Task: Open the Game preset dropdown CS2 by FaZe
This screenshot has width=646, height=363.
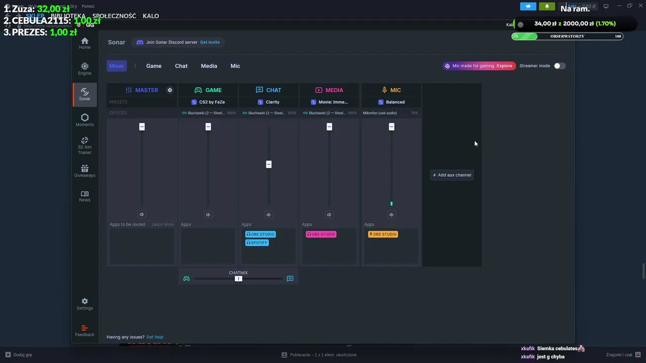Action: (x=208, y=102)
